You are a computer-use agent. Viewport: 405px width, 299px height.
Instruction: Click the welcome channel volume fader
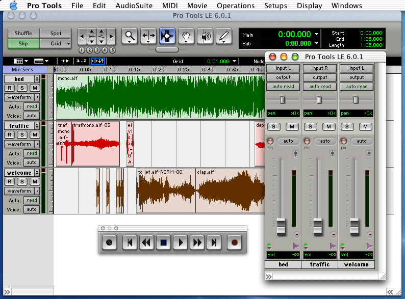coord(355,227)
